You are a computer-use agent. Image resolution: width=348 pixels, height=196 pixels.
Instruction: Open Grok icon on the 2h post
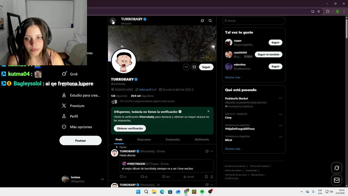tap(207, 185)
